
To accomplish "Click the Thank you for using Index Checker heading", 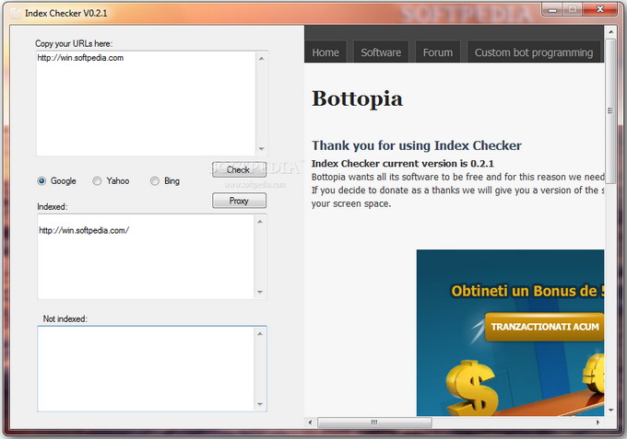I will click(x=417, y=145).
